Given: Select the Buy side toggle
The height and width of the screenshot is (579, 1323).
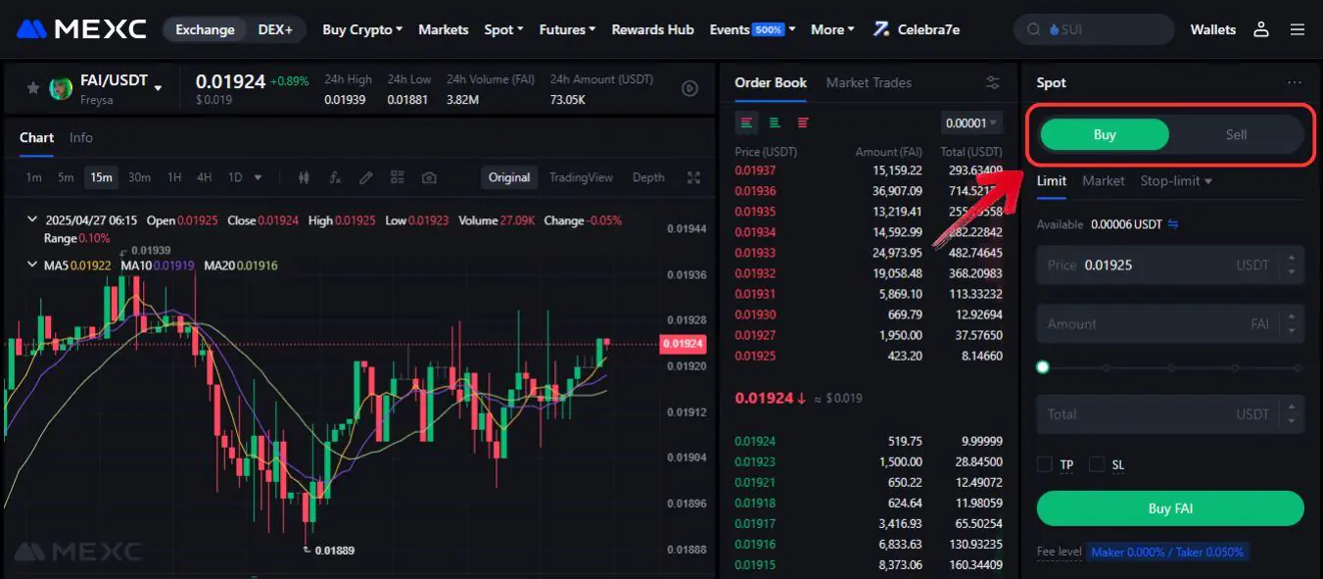Looking at the screenshot, I should coord(1105,134).
